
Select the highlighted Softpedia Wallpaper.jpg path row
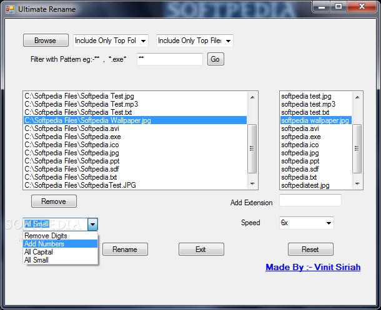(x=135, y=120)
